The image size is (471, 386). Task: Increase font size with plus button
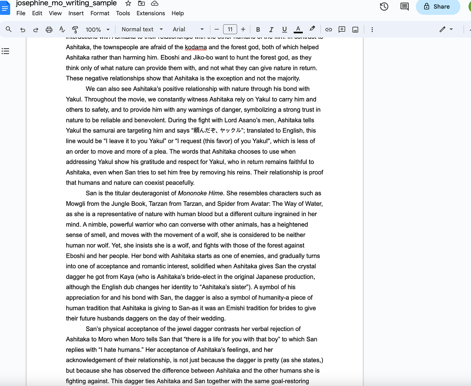coord(243,29)
